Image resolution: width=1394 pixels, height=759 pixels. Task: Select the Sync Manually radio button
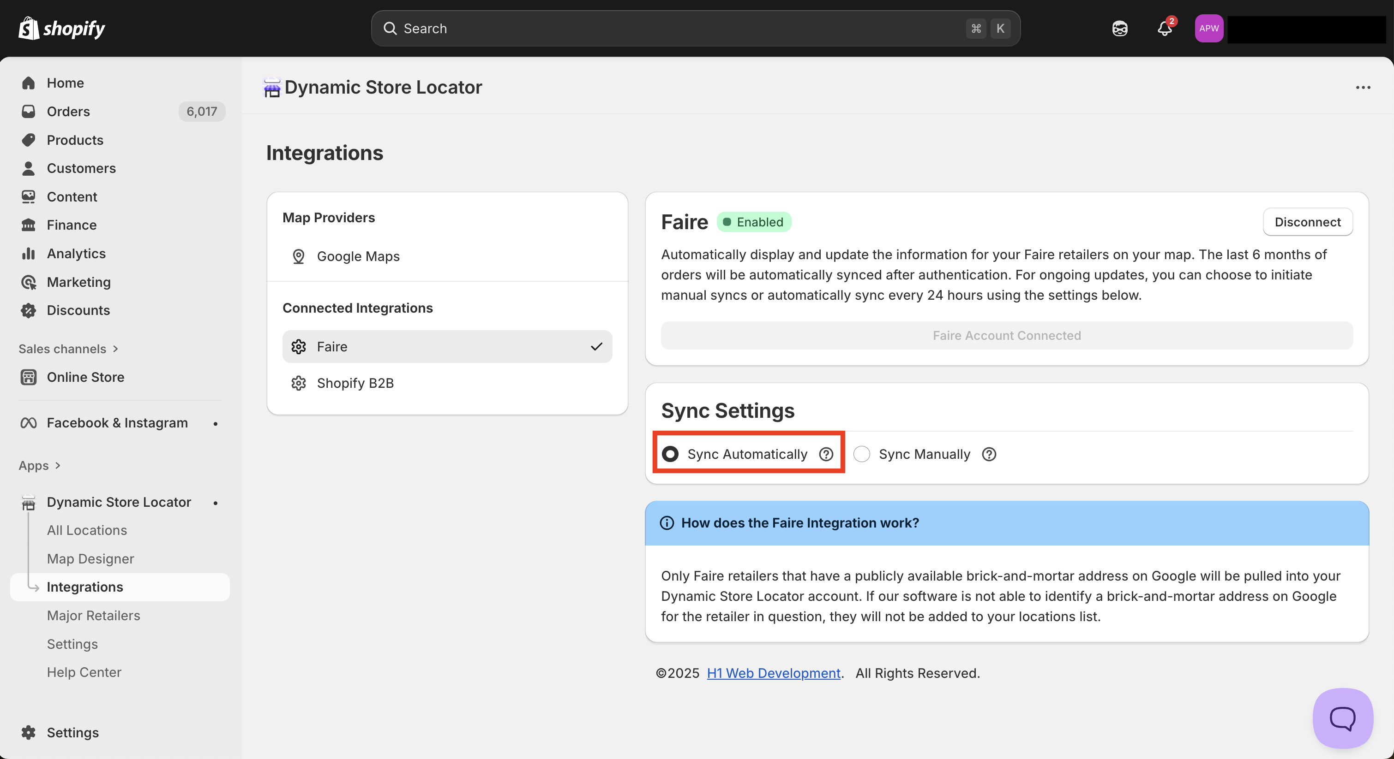pos(861,454)
